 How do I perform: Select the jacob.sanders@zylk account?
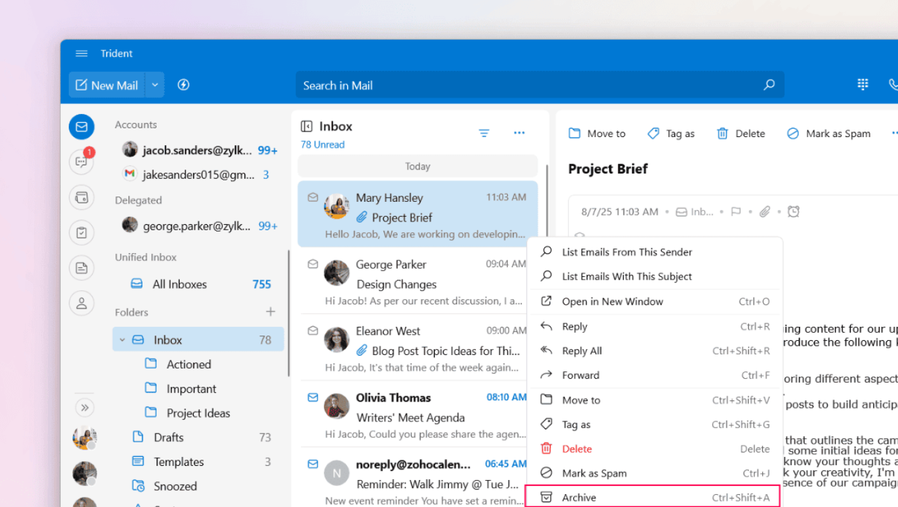point(199,150)
